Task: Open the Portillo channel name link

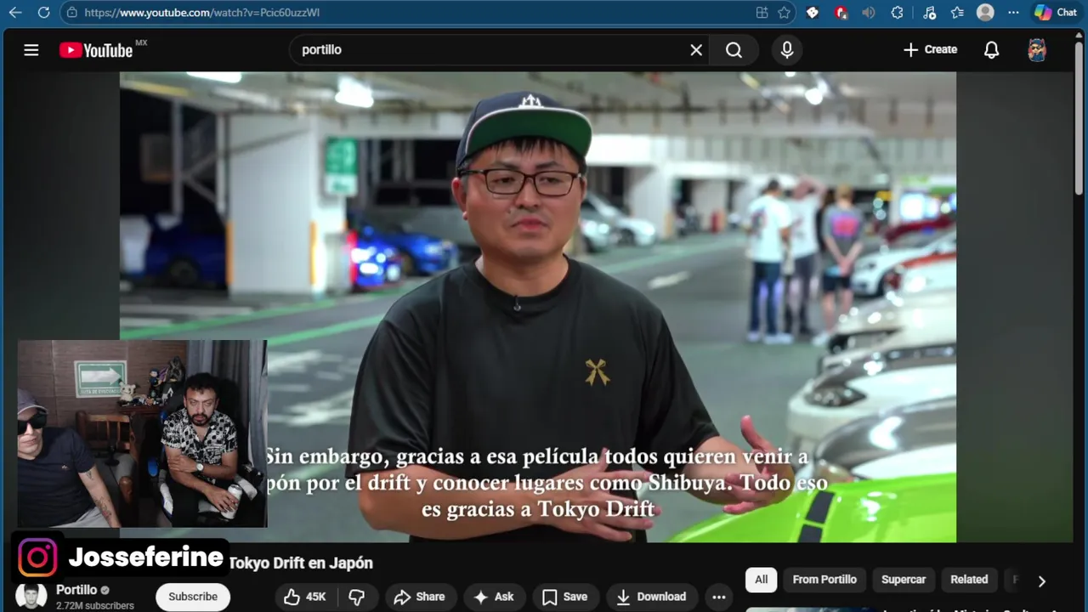Action: (76, 590)
